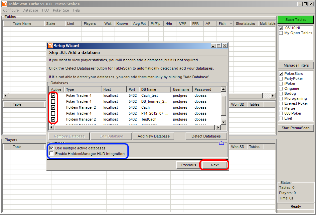The image size is (316, 215).
Task: Activate the PT4_2012_07 database checkbox
Action: (x=53, y=113)
